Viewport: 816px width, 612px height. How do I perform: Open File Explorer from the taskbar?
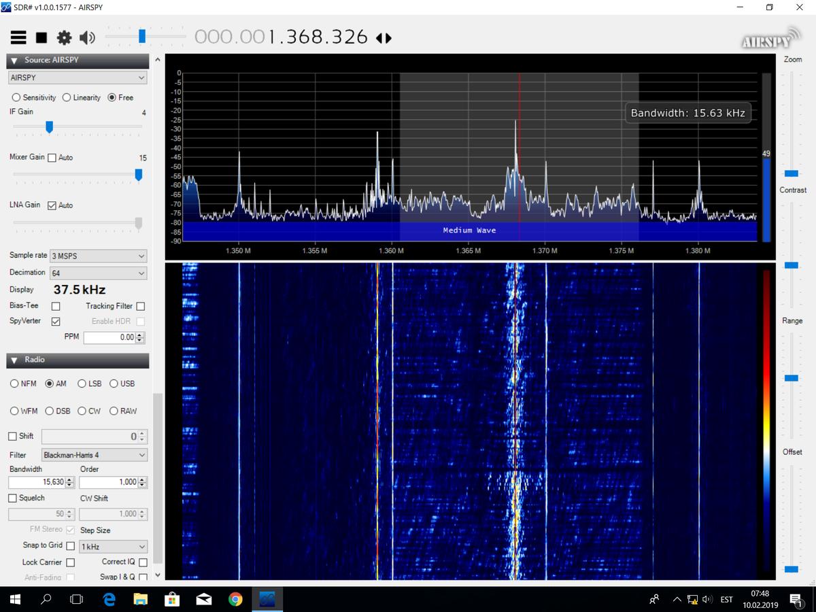(x=141, y=599)
